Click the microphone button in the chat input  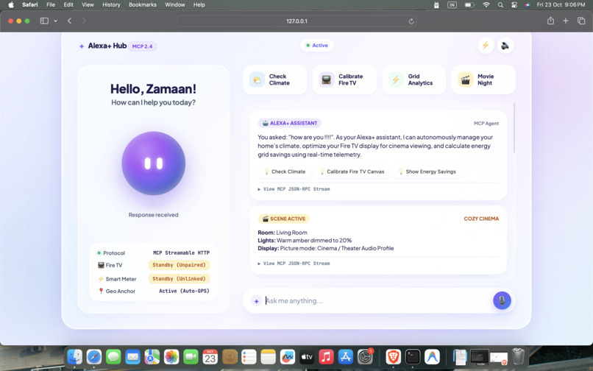click(x=502, y=300)
